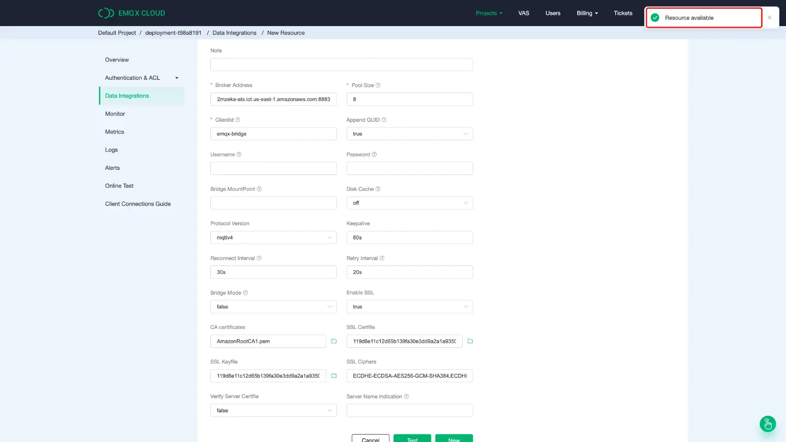
Task: Click the ClientId help icon
Action: tap(236, 119)
